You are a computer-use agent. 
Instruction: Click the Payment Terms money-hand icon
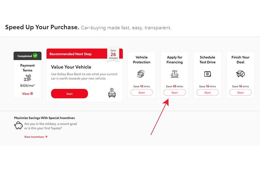point(27,78)
